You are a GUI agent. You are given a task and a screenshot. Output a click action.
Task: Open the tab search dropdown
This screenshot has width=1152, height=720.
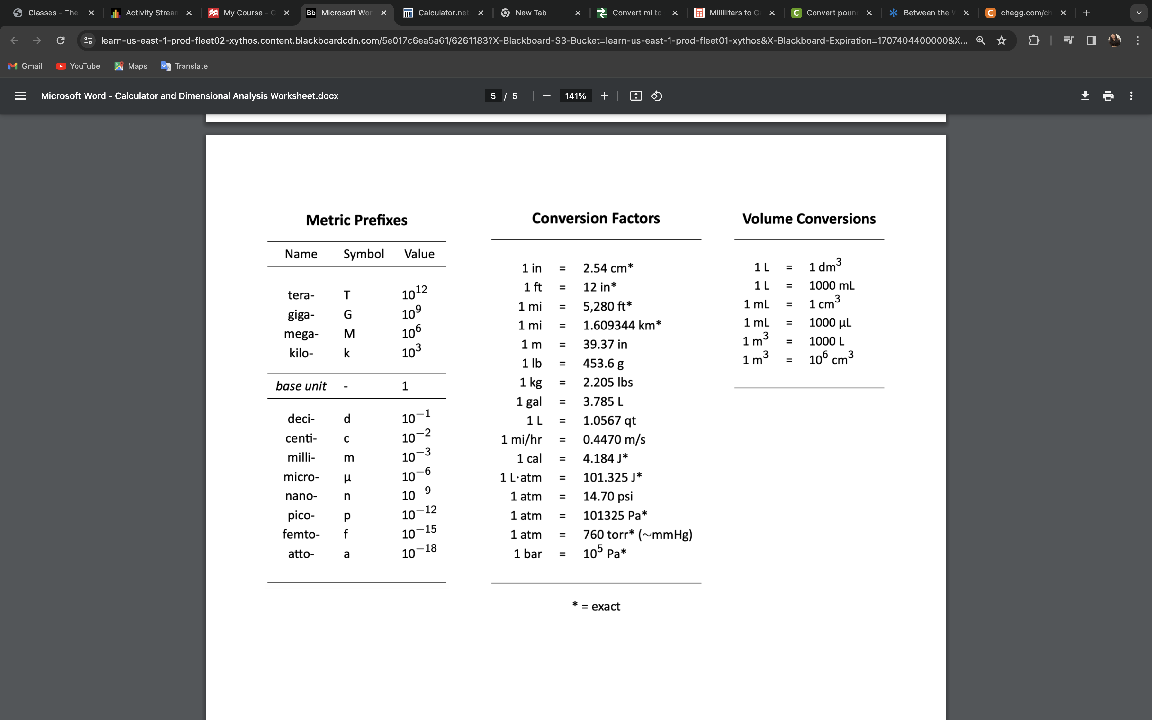pyautogui.click(x=1139, y=13)
